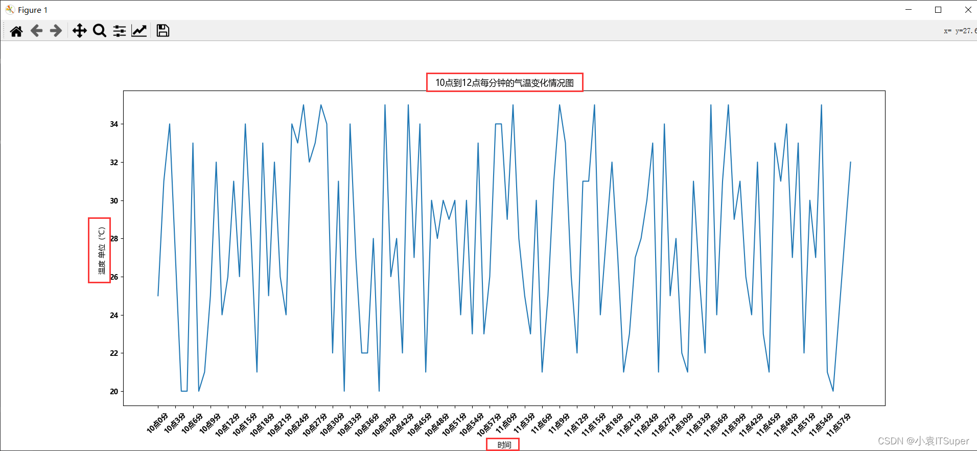Click the cursor coordinate readout in toolbar
Screen dimensions: 977x451
[960, 31]
